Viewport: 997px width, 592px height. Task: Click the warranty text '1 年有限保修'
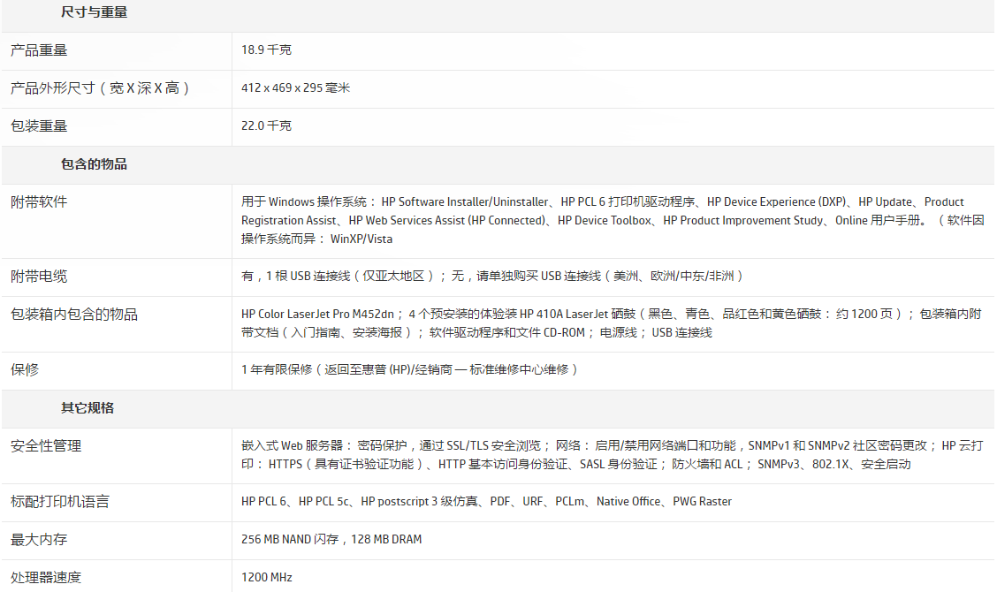[x=409, y=369]
